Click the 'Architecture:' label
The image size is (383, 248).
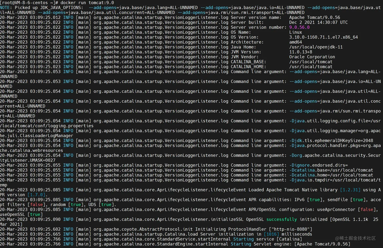point(247,42)
